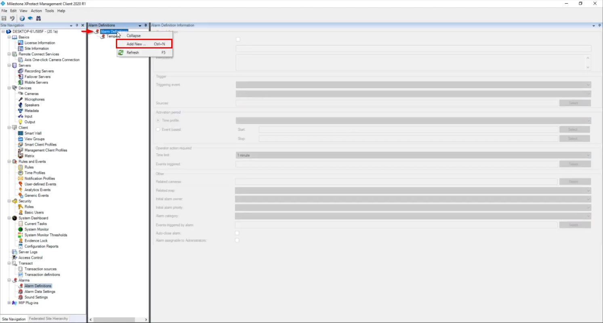The height and width of the screenshot is (323, 603).
Task: Click the Metadata icon under Devices
Action: click(x=21, y=111)
